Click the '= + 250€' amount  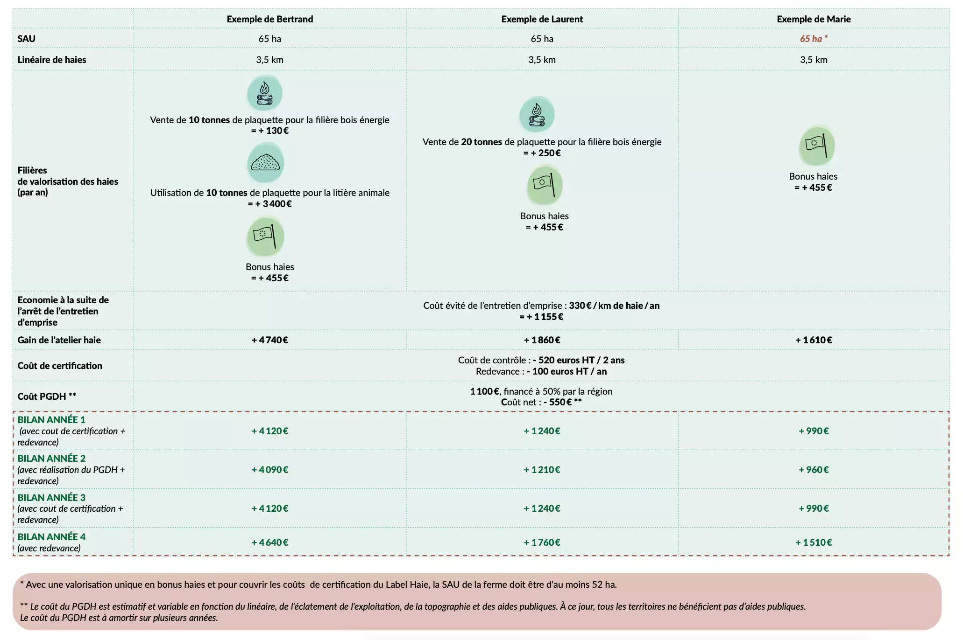coord(542,153)
